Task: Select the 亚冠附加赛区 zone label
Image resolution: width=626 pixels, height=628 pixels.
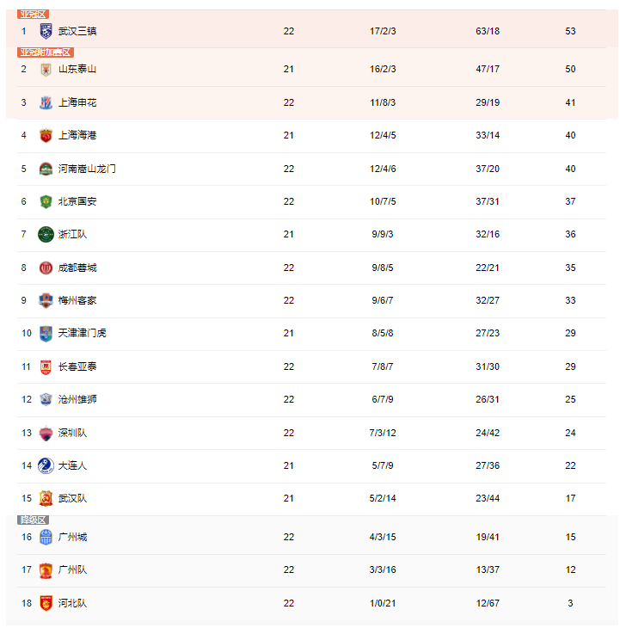Action: click(x=46, y=52)
